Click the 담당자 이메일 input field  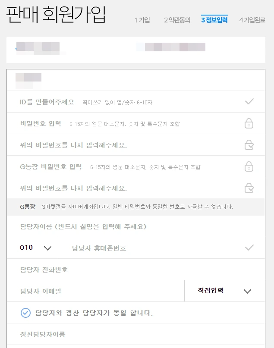96,291
